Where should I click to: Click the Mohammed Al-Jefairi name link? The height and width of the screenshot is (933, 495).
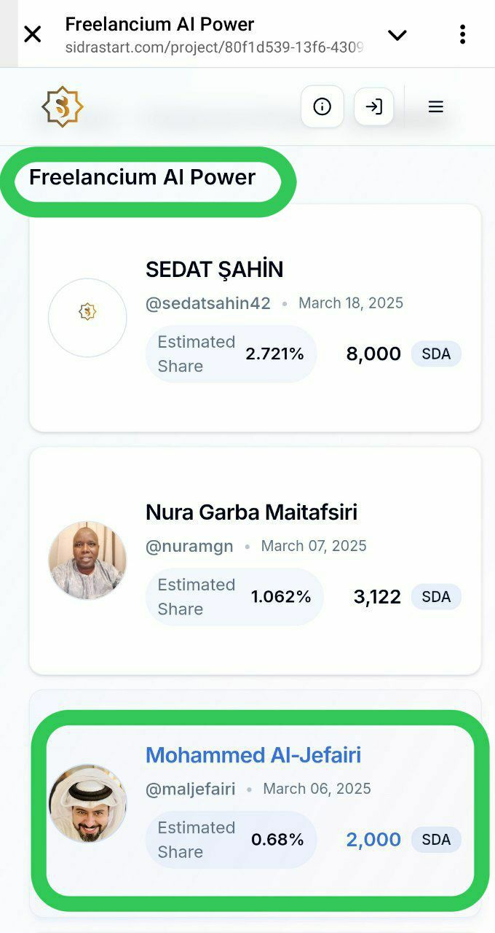pyautogui.click(x=253, y=755)
